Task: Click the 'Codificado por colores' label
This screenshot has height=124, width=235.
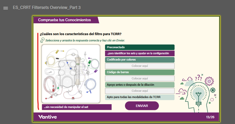Action: click(140, 60)
